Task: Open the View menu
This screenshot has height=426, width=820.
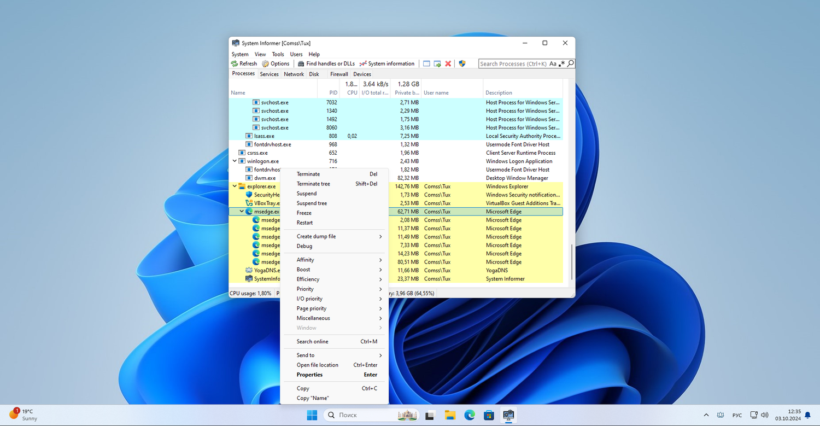Action: pos(260,54)
